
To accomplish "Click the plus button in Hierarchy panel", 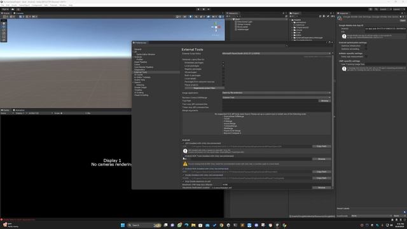I will tap(228, 16).
